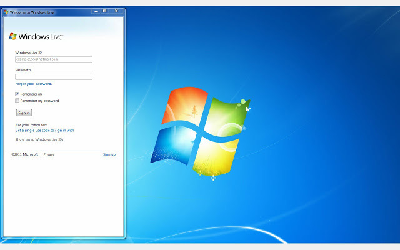Click the Sign in button
The height and width of the screenshot is (250, 400).
(24, 112)
